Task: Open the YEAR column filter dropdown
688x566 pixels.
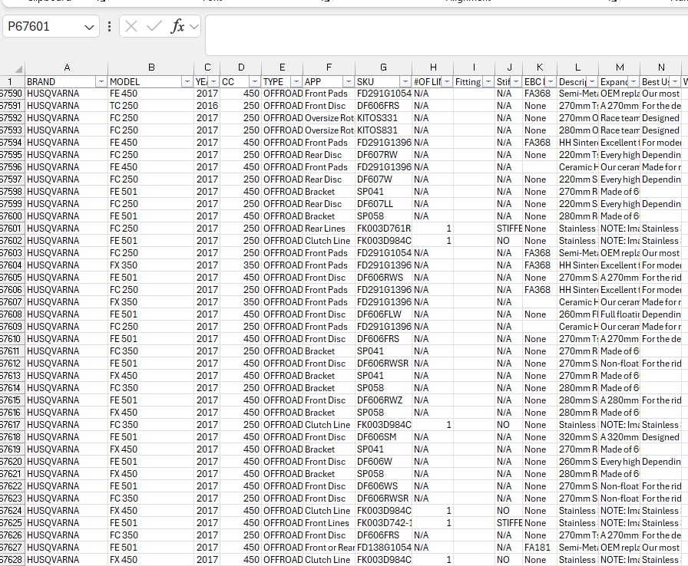Action: [x=213, y=81]
